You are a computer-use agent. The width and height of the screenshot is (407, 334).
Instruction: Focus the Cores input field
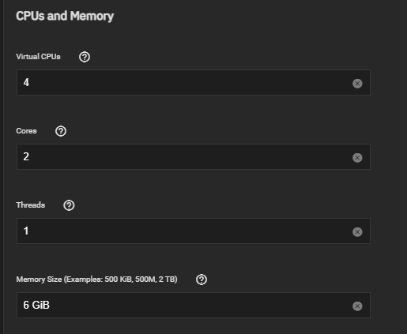pos(194,156)
